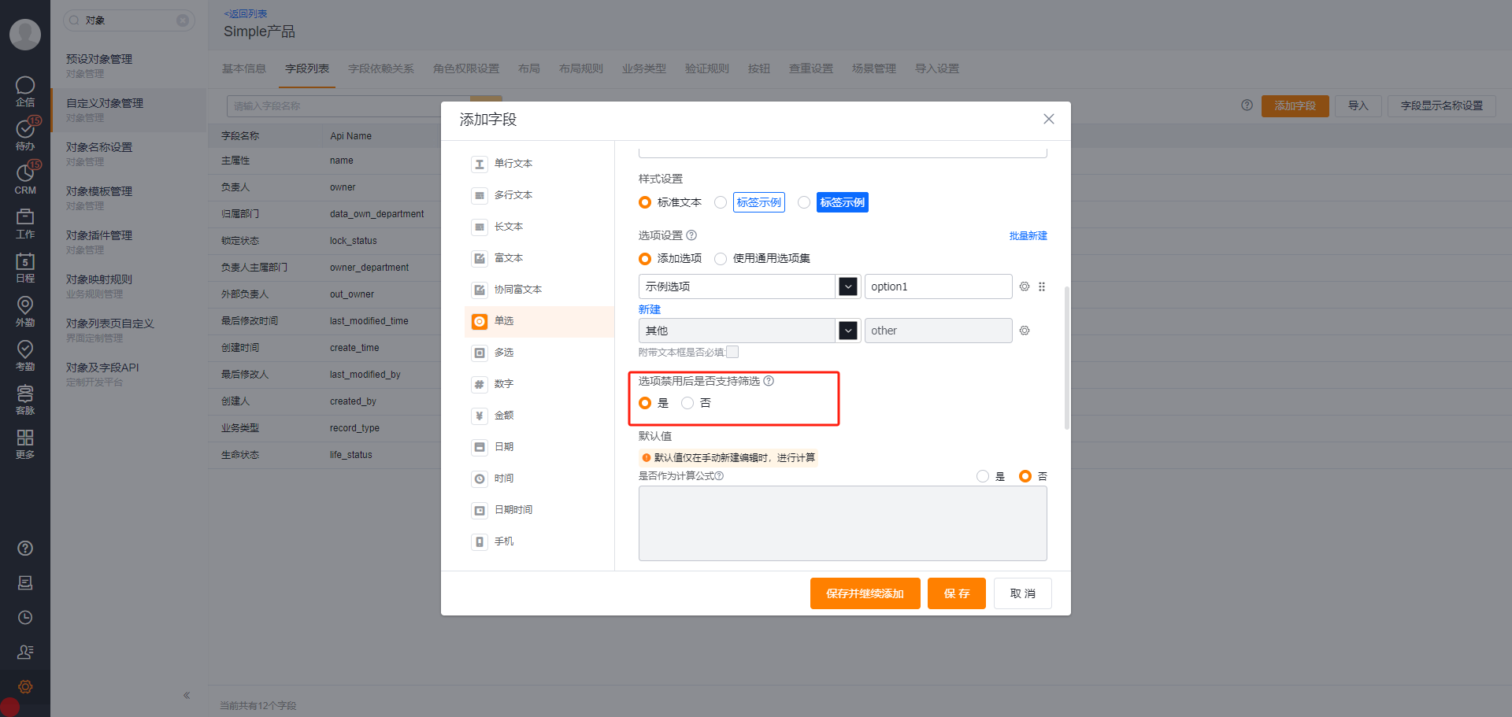Select the 单行文本 field type
1512x717 pixels.
click(x=513, y=164)
